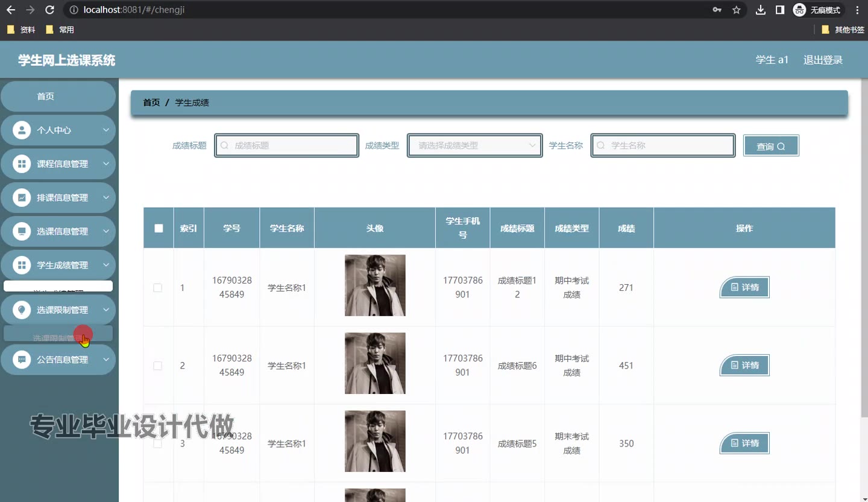
Task: Click the 查询 search button
Action: click(x=771, y=146)
